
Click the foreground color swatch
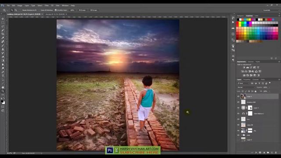click(2, 101)
